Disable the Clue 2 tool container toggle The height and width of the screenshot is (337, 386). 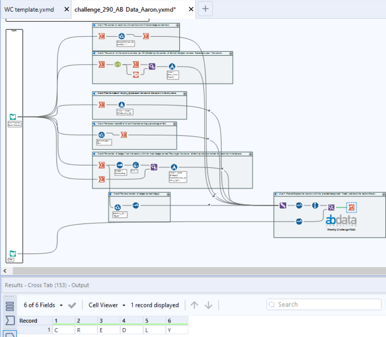click(95, 53)
